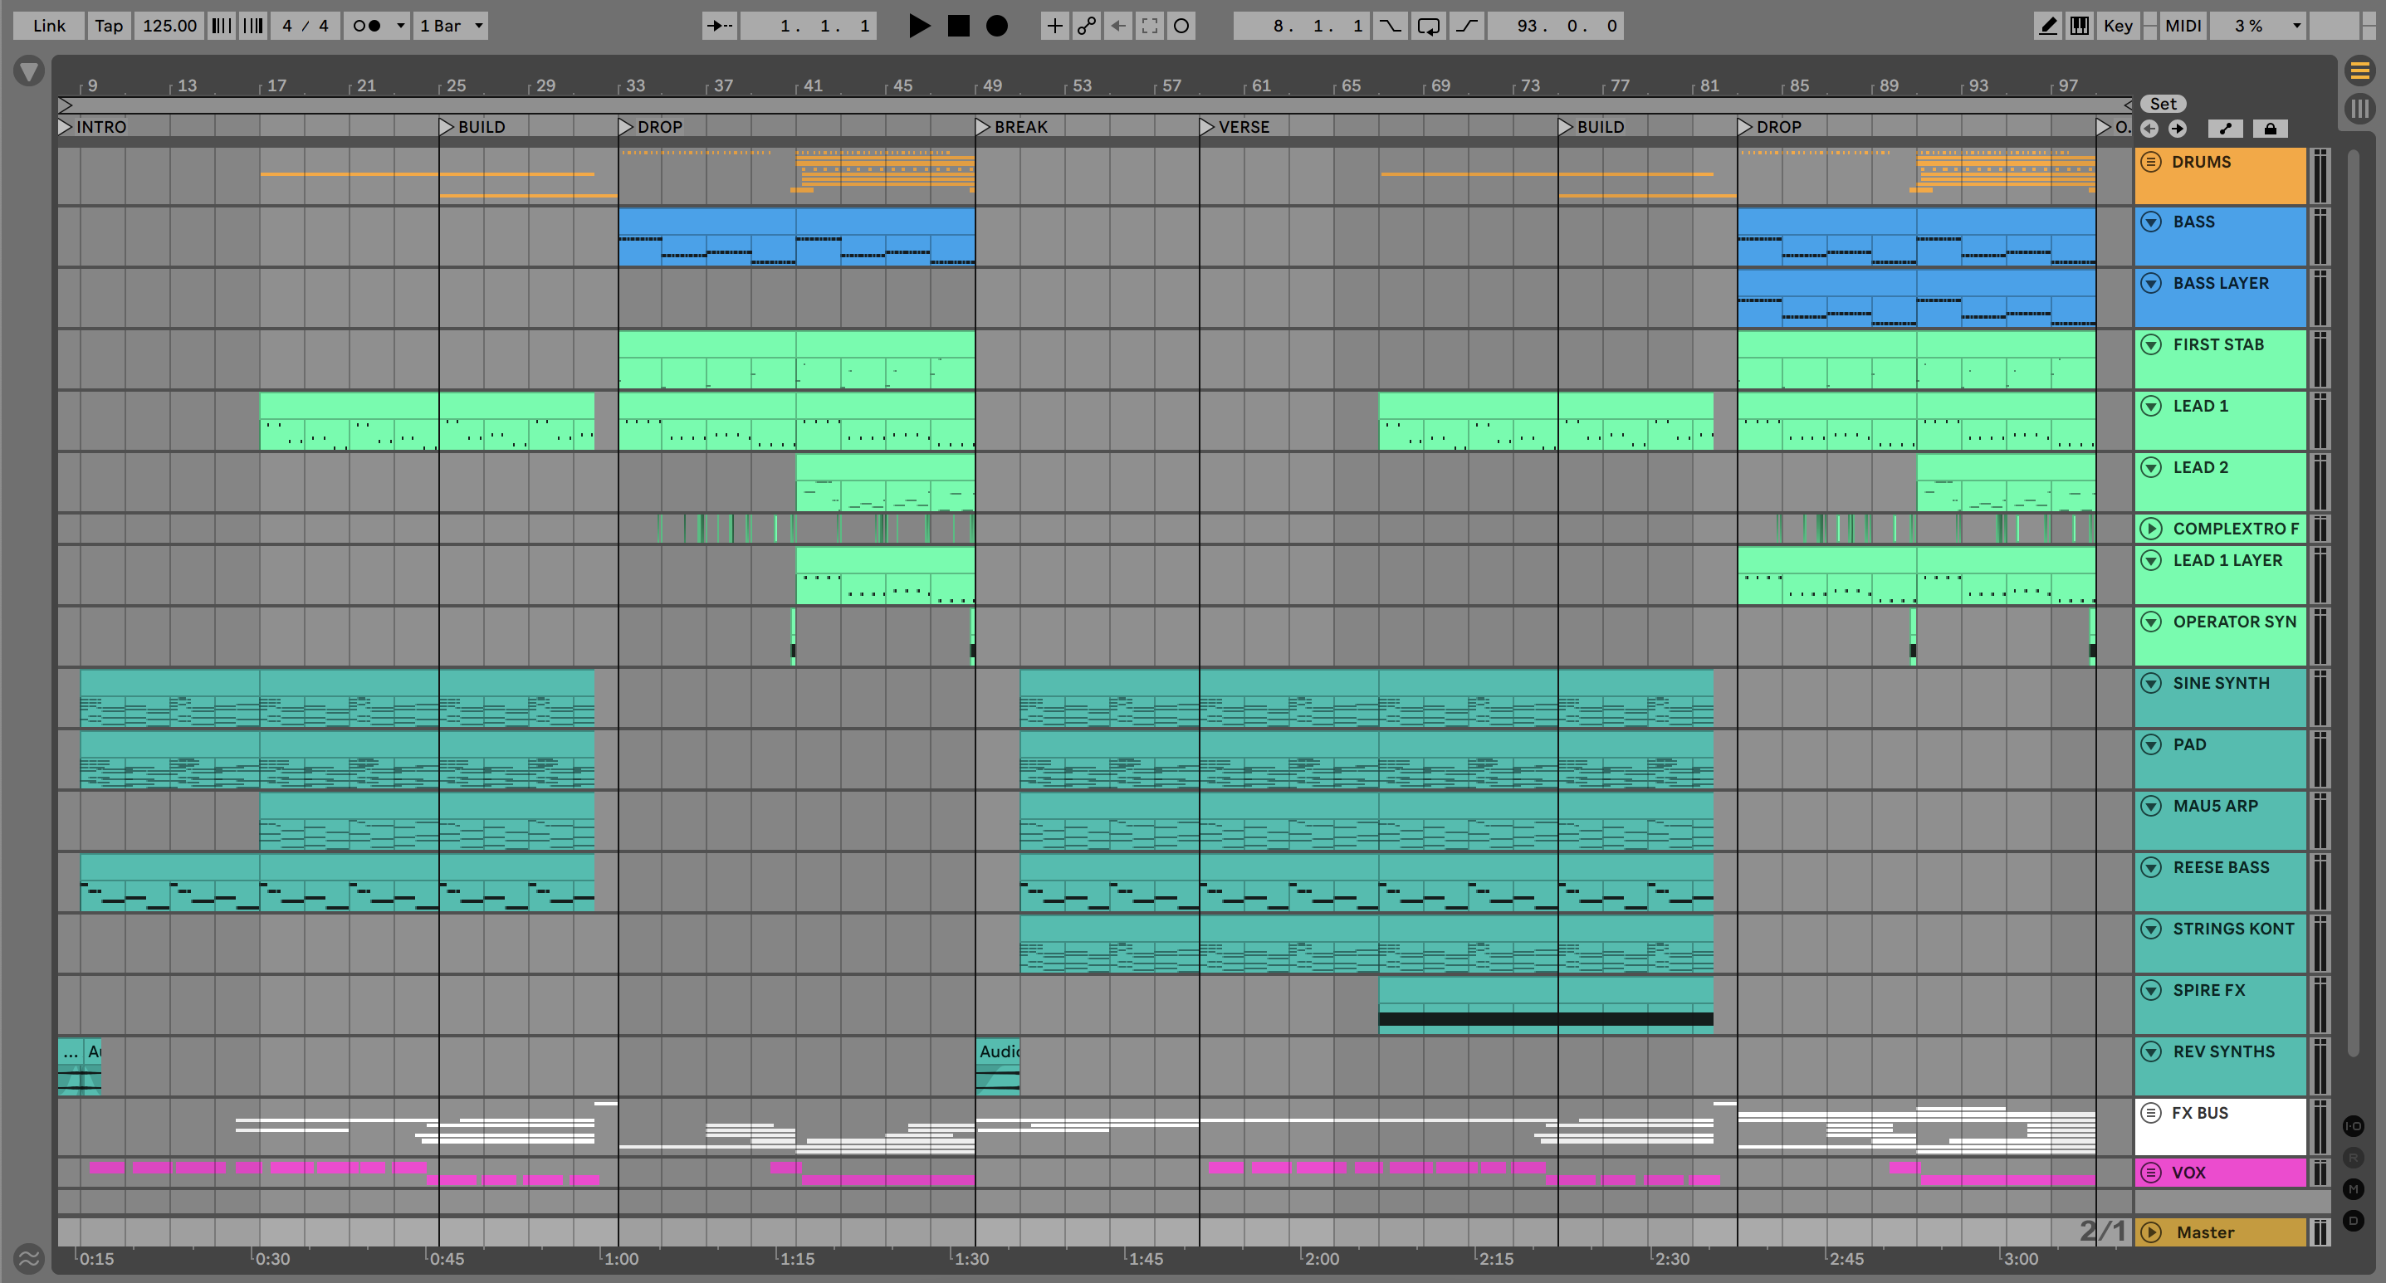This screenshot has width=2386, height=1283.
Task: Toggle the Arrangement Loop switch
Action: tap(1428, 26)
